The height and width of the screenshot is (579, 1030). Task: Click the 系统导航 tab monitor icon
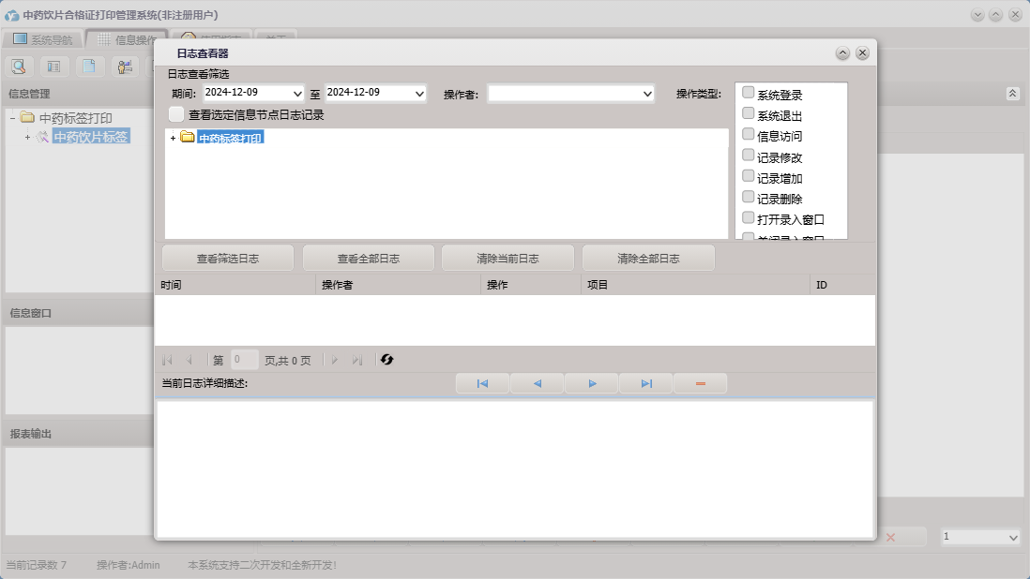[x=21, y=39]
